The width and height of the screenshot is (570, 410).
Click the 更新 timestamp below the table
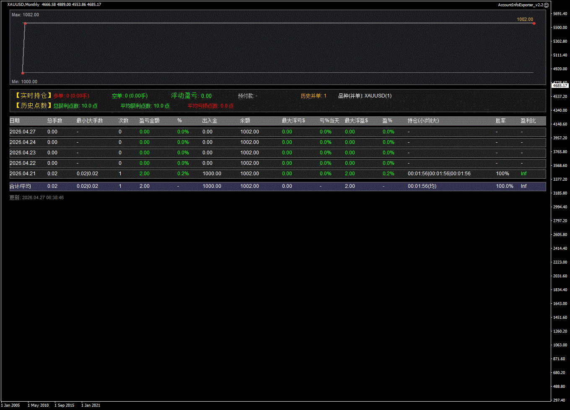click(36, 197)
